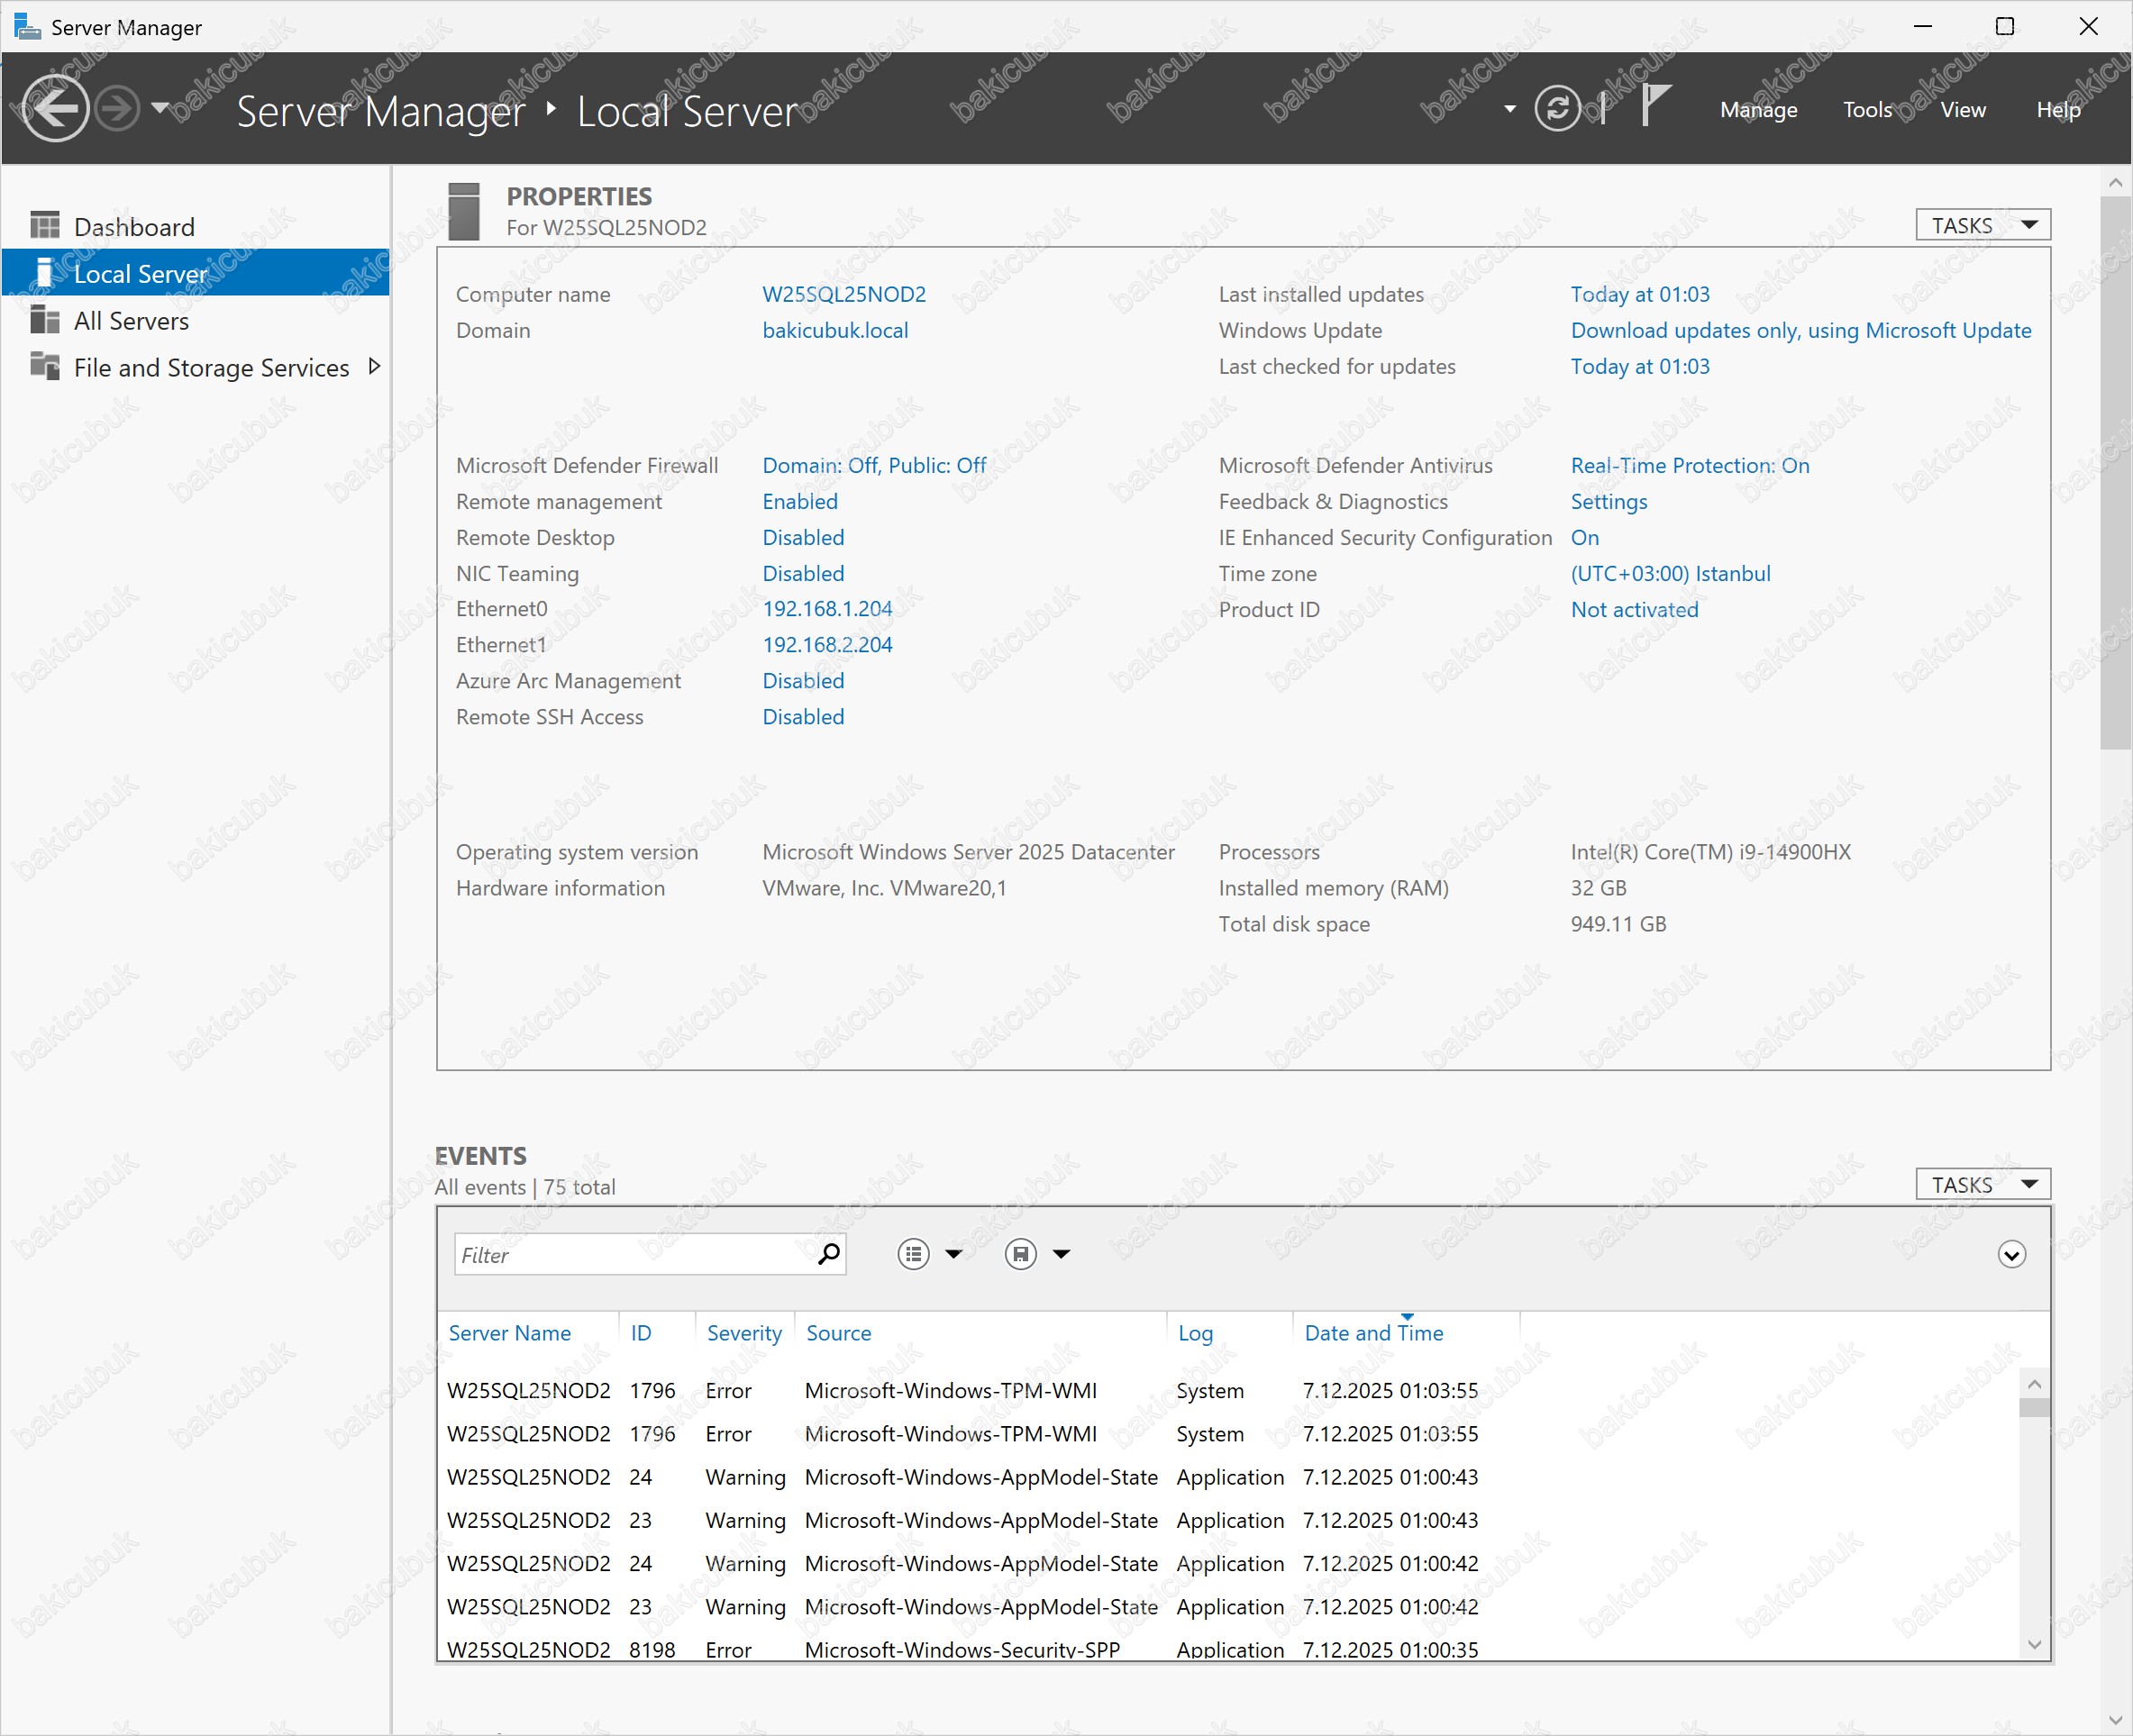Click the refresh icon in header

coord(1557,108)
